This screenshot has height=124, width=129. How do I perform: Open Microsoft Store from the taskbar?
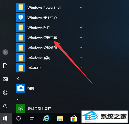point(74,118)
